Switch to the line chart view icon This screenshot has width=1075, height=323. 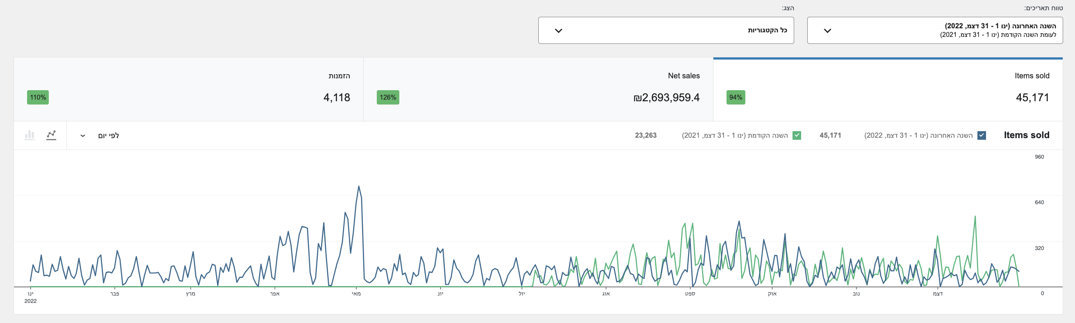[51, 135]
